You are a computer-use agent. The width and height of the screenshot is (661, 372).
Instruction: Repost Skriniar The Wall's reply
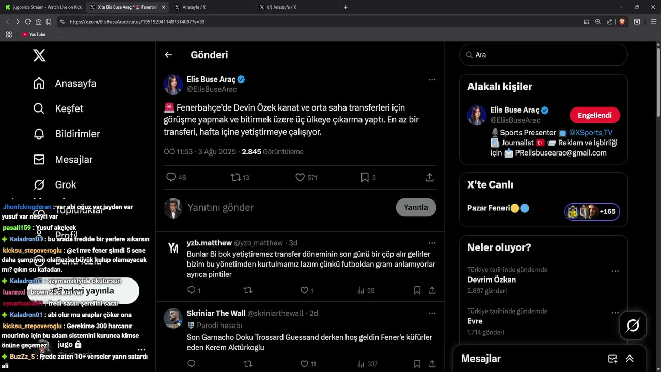248,364
